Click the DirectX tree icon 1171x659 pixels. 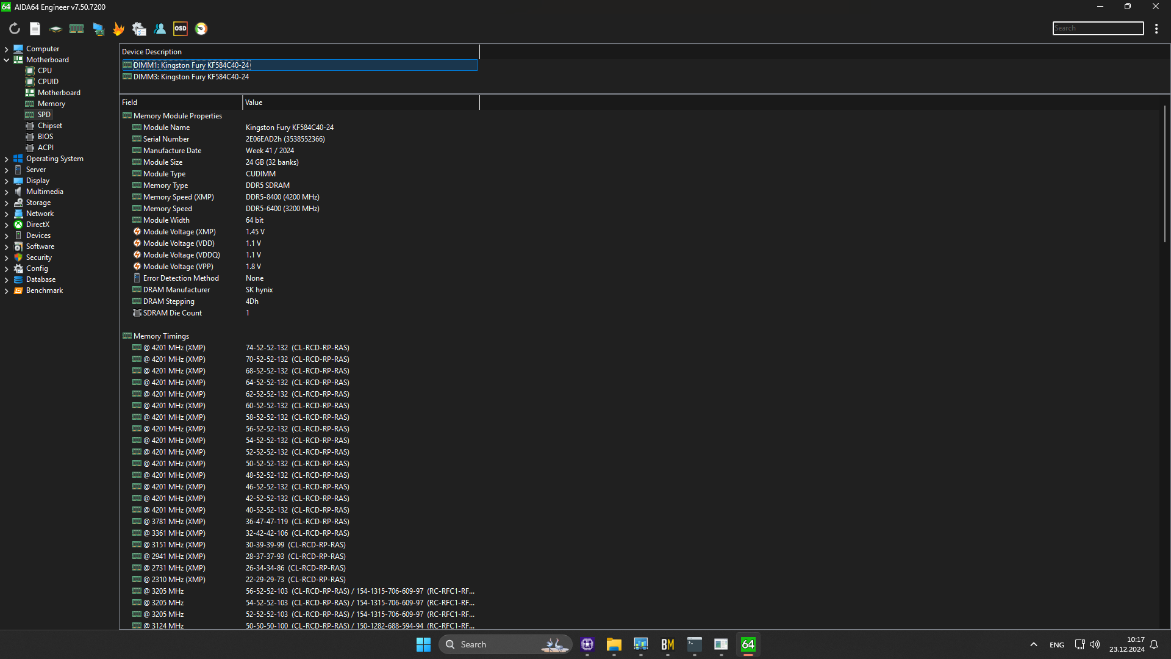[x=18, y=225]
